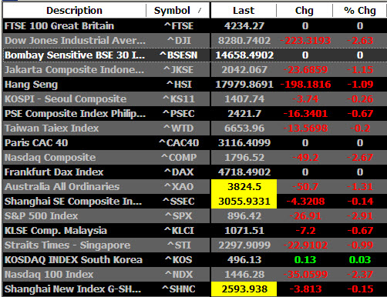Click the Description column header
Viewport: 387px width, 297px height.
pyautogui.click(x=75, y=11)
